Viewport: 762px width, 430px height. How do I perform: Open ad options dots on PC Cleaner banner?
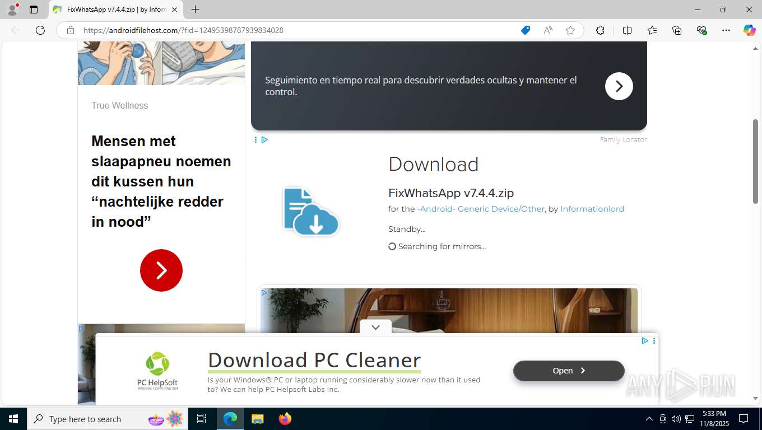pyautogui.click(x=654, y=340)
